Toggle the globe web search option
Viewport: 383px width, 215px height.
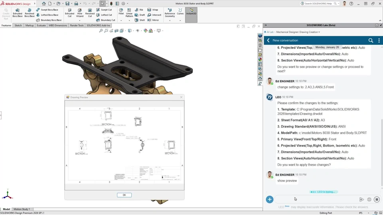[369, 199]
